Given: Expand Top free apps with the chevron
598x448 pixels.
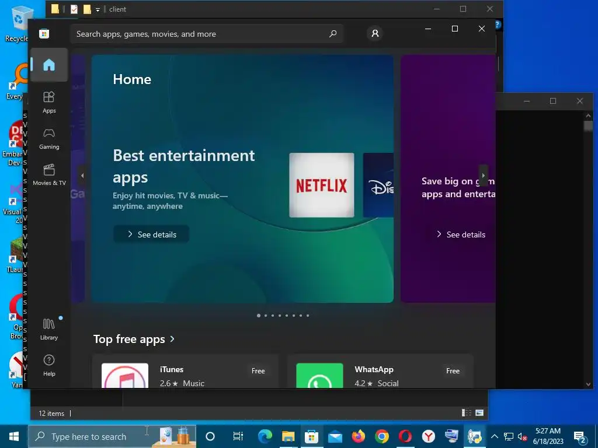Looking at the screenshot, I should (x=172, y=339).
